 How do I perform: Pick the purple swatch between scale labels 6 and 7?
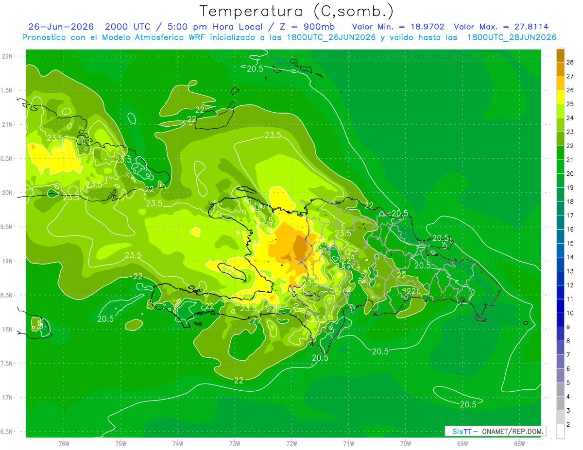tap(560, 362)
